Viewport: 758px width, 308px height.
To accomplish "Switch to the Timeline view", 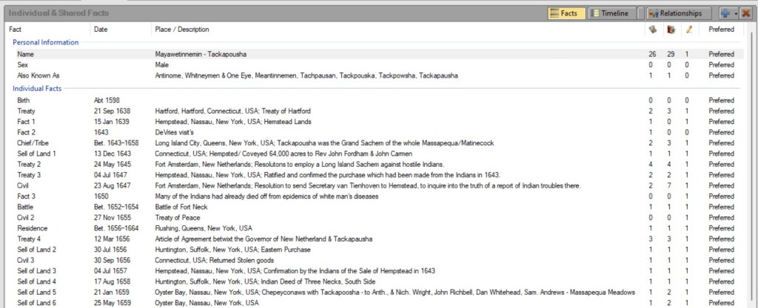I will [610, 13].
